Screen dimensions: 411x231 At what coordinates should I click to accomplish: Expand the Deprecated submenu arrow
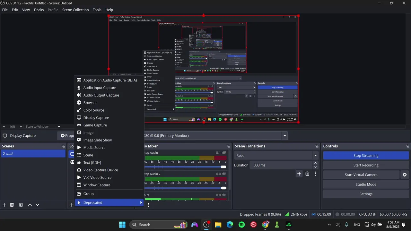[x=141, y=202]
